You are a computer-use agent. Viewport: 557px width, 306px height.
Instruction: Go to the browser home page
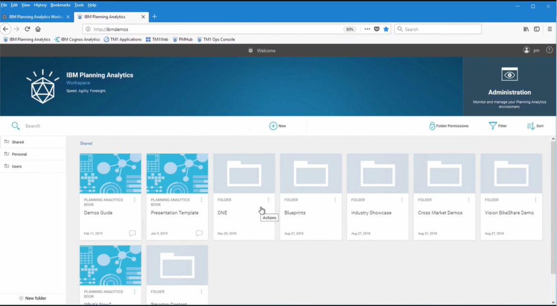click(38, 29)
